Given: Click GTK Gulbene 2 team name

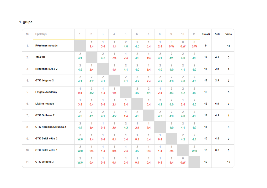Looking at the screenshot, I should click(x=45, y=115).
